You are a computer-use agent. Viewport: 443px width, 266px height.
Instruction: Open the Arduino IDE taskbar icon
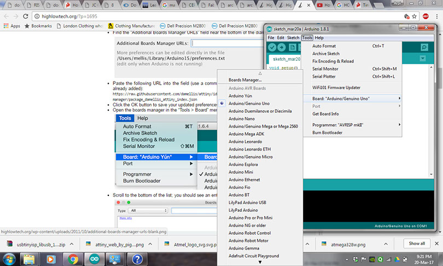pyautogui.click(x=95, y=259)
